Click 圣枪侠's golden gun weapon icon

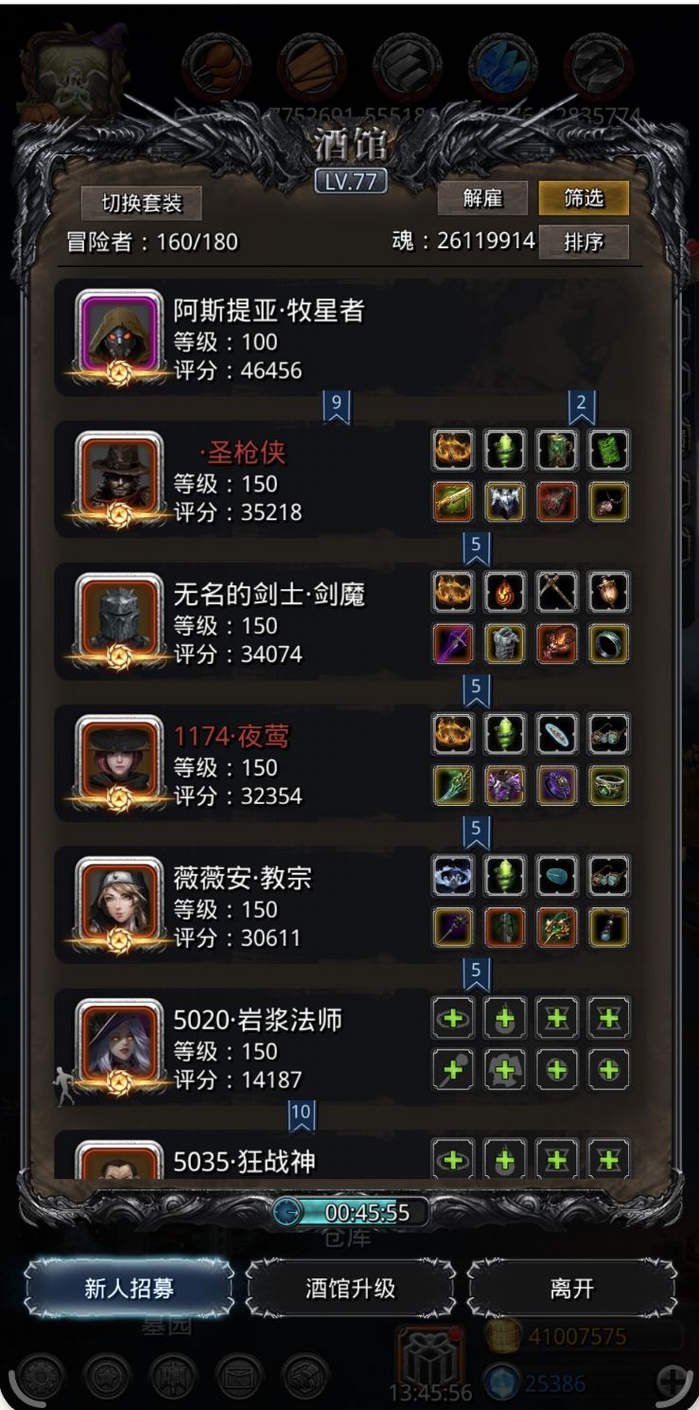tap(453, 502)
